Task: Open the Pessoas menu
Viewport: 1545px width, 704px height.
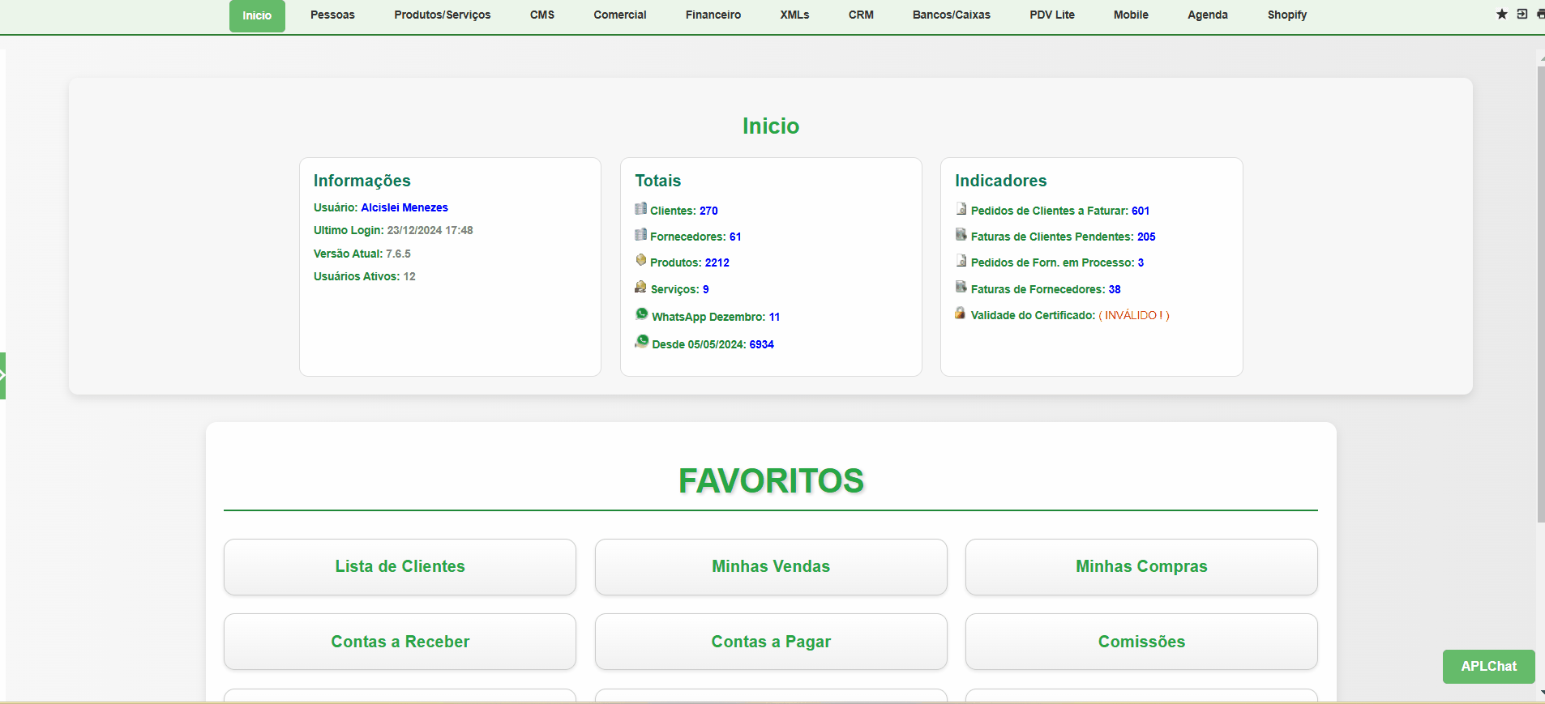Action: pyautogui.click(x=332, y=15)
